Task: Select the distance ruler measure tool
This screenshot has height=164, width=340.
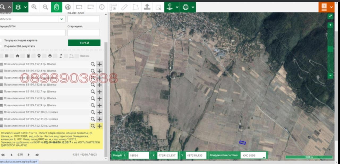Action: 124,7
